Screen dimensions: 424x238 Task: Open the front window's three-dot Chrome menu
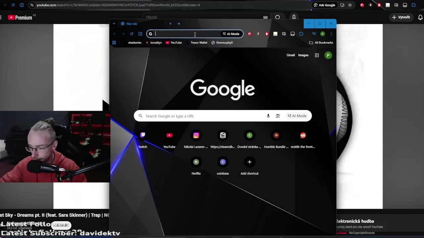331,34
